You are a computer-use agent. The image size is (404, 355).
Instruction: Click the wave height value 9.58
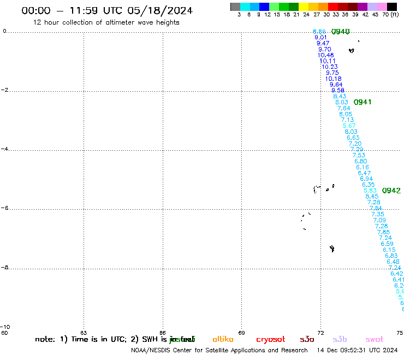coord(338,90)
